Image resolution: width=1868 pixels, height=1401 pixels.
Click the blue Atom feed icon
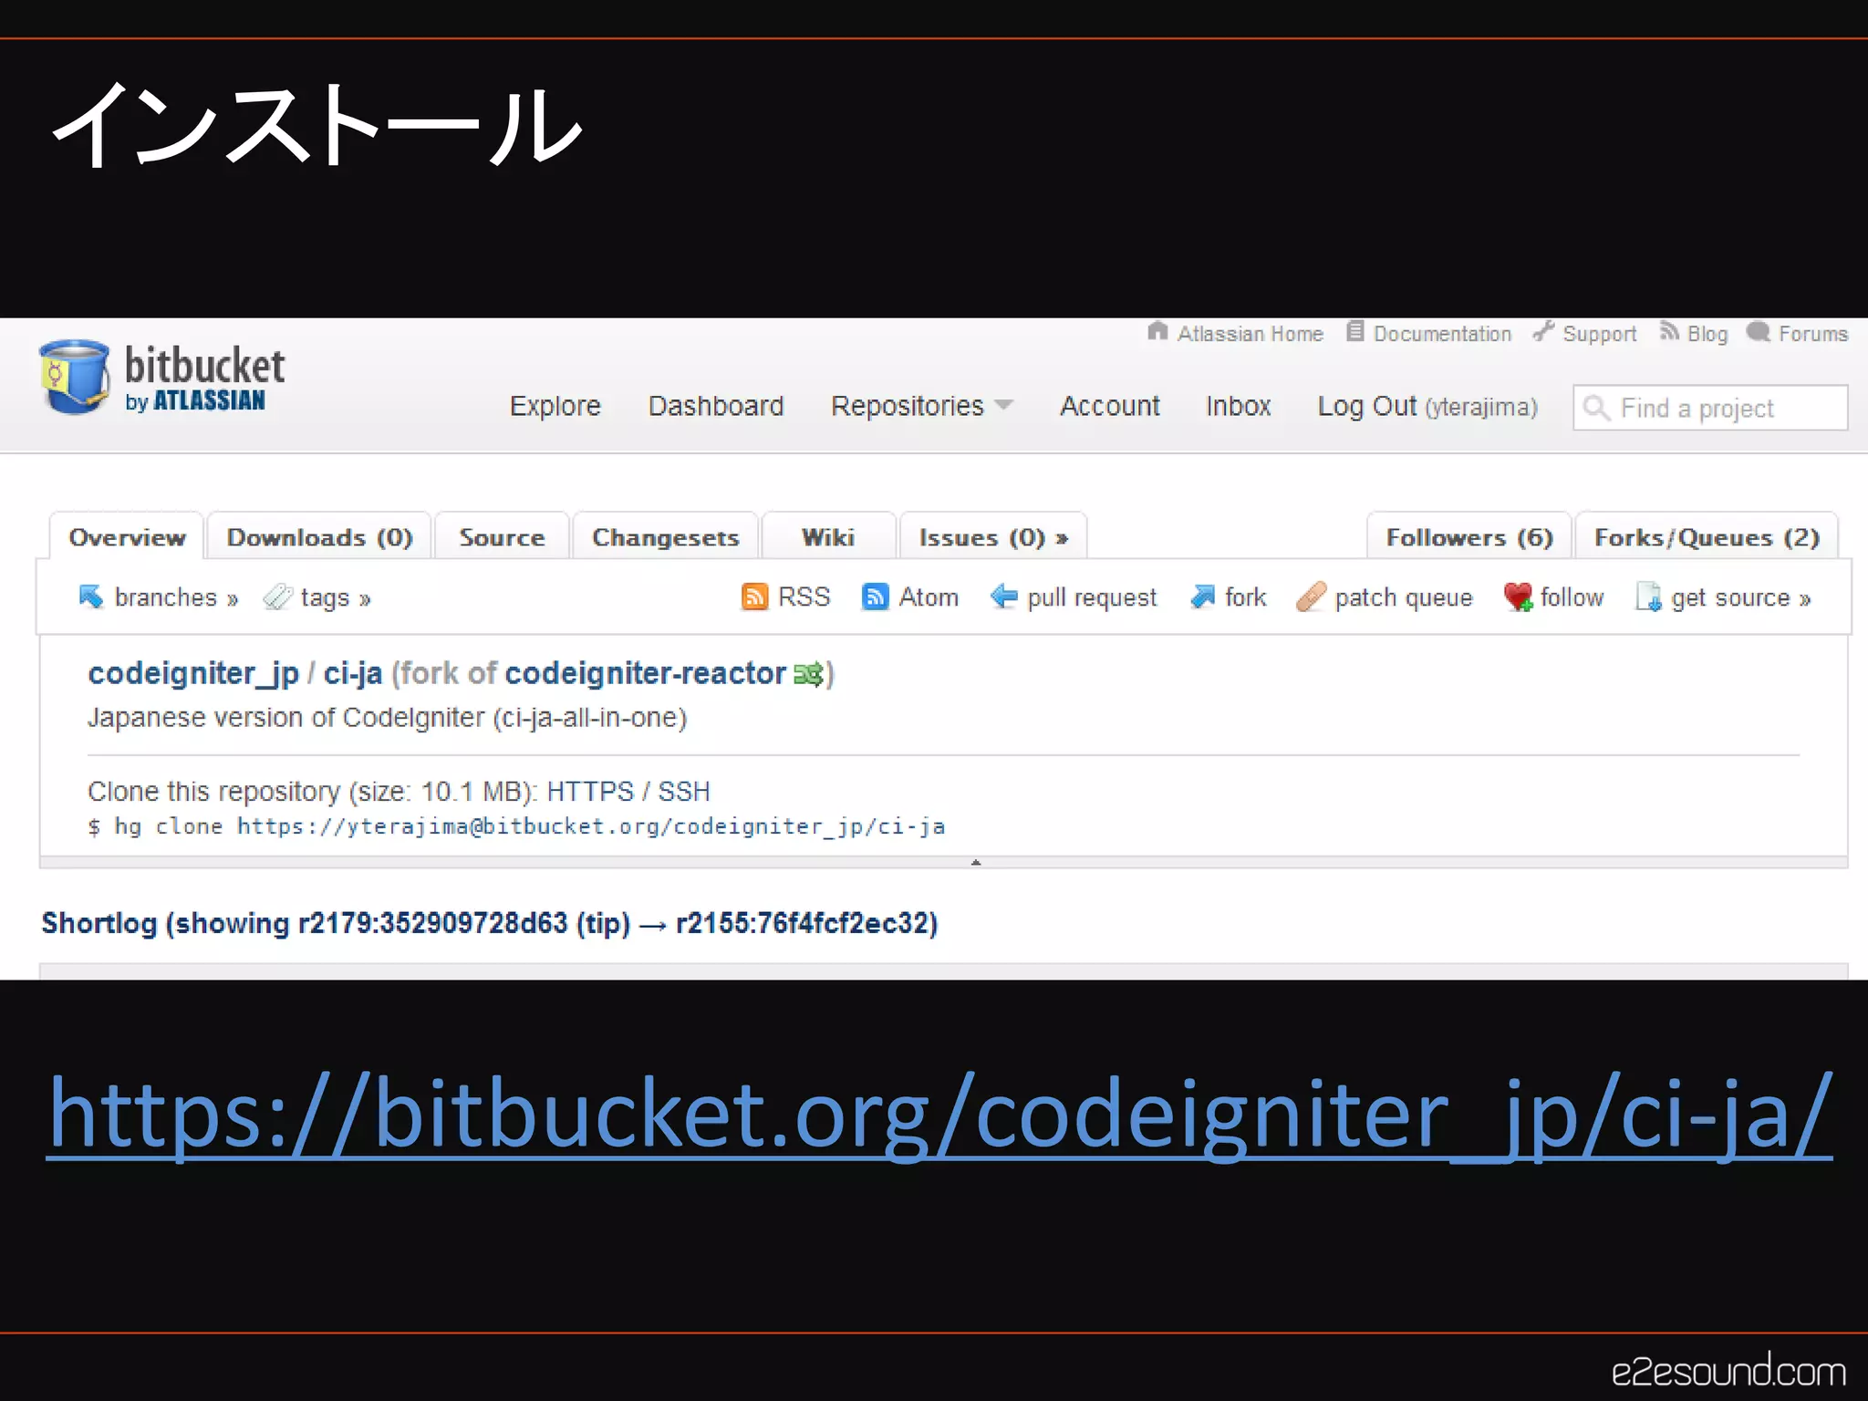point(875,597)
